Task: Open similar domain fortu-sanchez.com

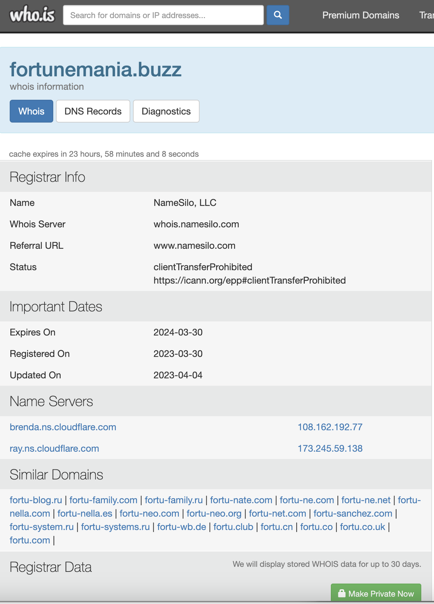Action: click(353, 514)
